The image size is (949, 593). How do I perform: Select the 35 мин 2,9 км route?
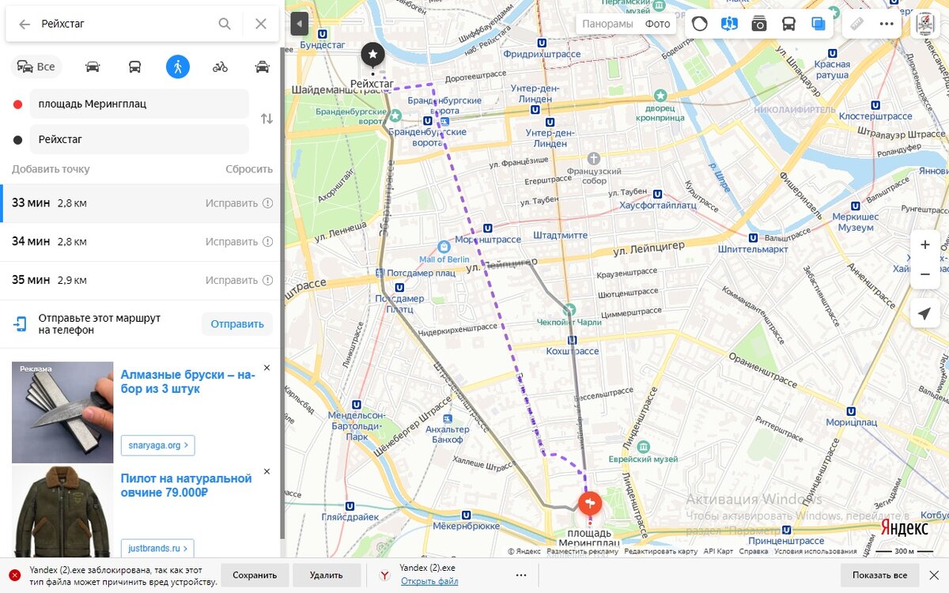(x=142, y=281)
